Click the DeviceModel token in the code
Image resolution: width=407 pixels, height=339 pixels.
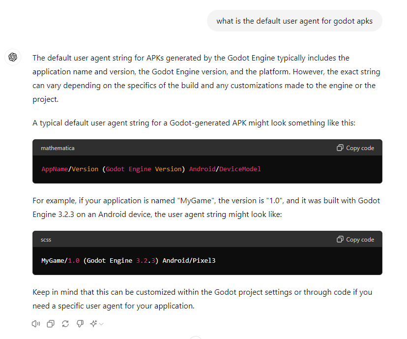(x=240, y=169)
